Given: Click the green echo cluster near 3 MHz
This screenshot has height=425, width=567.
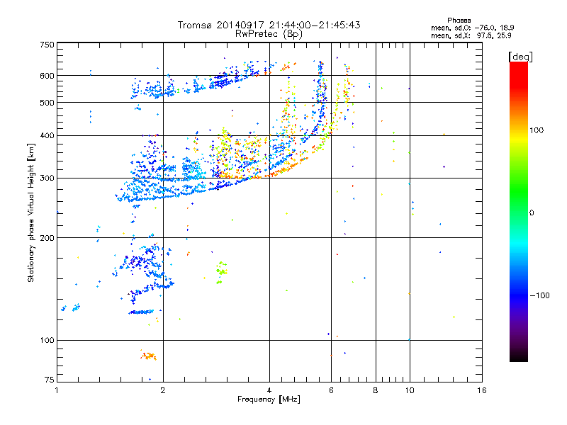Looking at the screenshot, I should (x=221, y=272).
